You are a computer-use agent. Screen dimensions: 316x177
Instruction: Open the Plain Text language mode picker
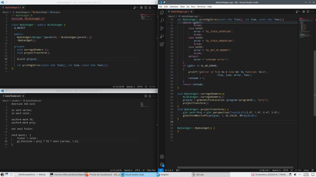tap(151, 170)
